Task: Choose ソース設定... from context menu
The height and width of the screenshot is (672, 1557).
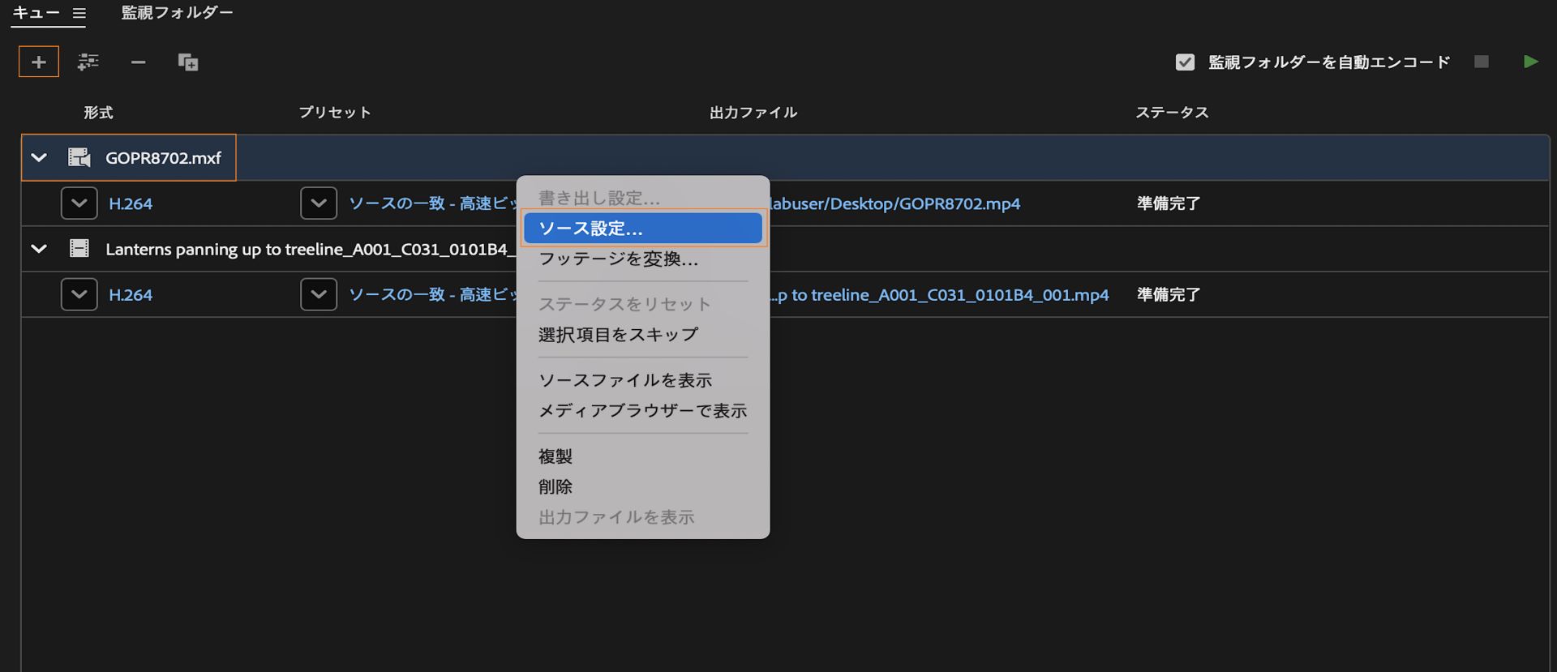Action: [643, 229]
